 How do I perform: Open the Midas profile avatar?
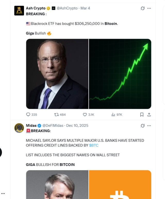(x=19, y=128)
